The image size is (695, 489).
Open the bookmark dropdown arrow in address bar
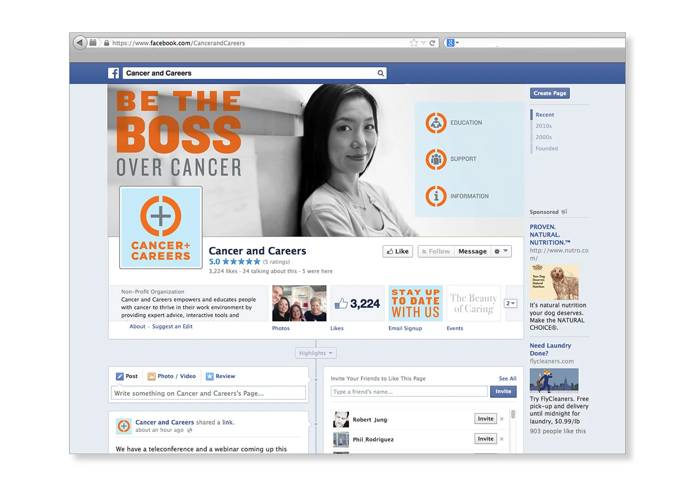pos(423,43)
